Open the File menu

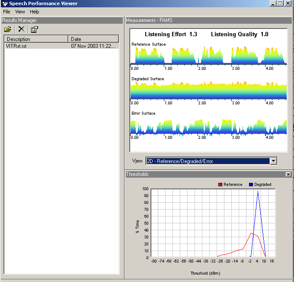pos(6,12)
